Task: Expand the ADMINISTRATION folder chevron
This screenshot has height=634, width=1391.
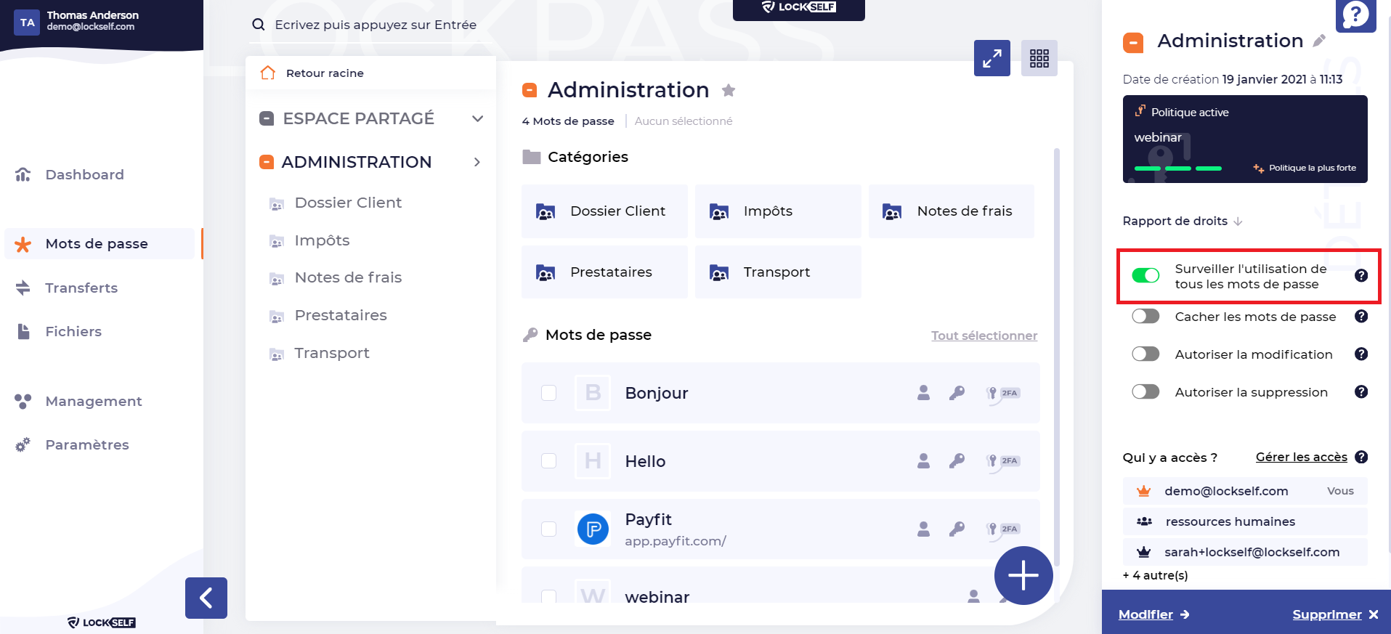Action: coord(477,162)
